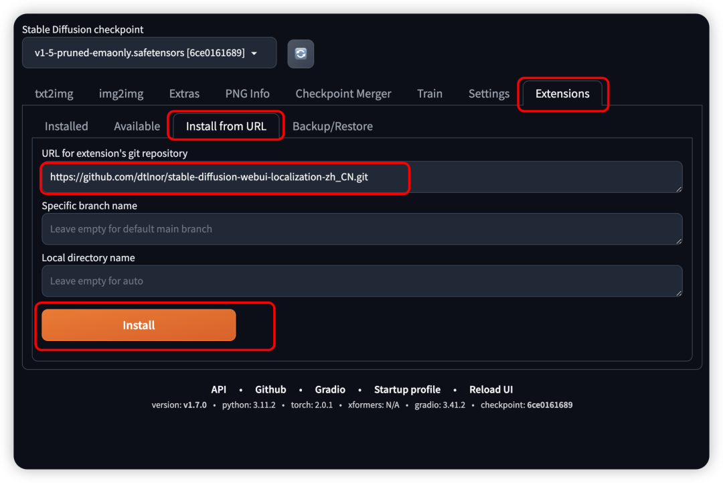Screen dimensions: 723x483
Task: Switch to the img2img tab
Action: [x=121, y=94]
